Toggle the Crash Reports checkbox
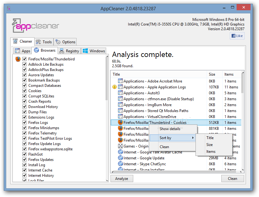Screen dimensions: 259x197 25,101
